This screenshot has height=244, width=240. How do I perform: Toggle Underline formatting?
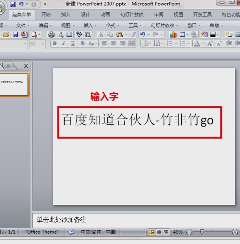pos(72,44)
